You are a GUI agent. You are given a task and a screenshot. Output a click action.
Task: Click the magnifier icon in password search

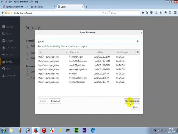[x=138, y=41]
